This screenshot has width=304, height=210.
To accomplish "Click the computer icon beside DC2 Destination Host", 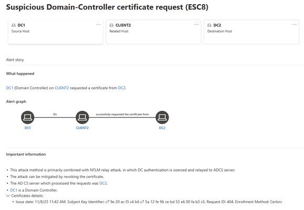I will pos(209,25).
